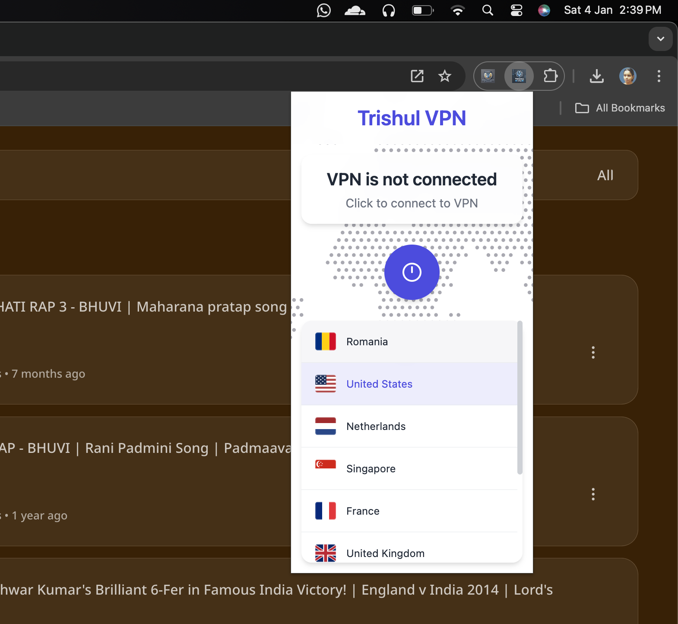Open options menu for Maharana pratap song
Viewport: 678px width, 624px height.
pyautogui.click(x=593, y=353)
